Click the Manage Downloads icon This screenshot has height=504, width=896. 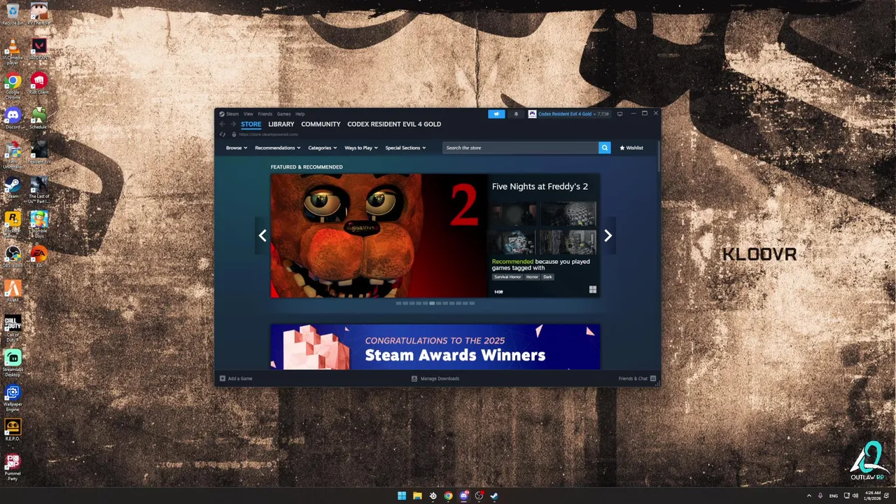point(414,379)
